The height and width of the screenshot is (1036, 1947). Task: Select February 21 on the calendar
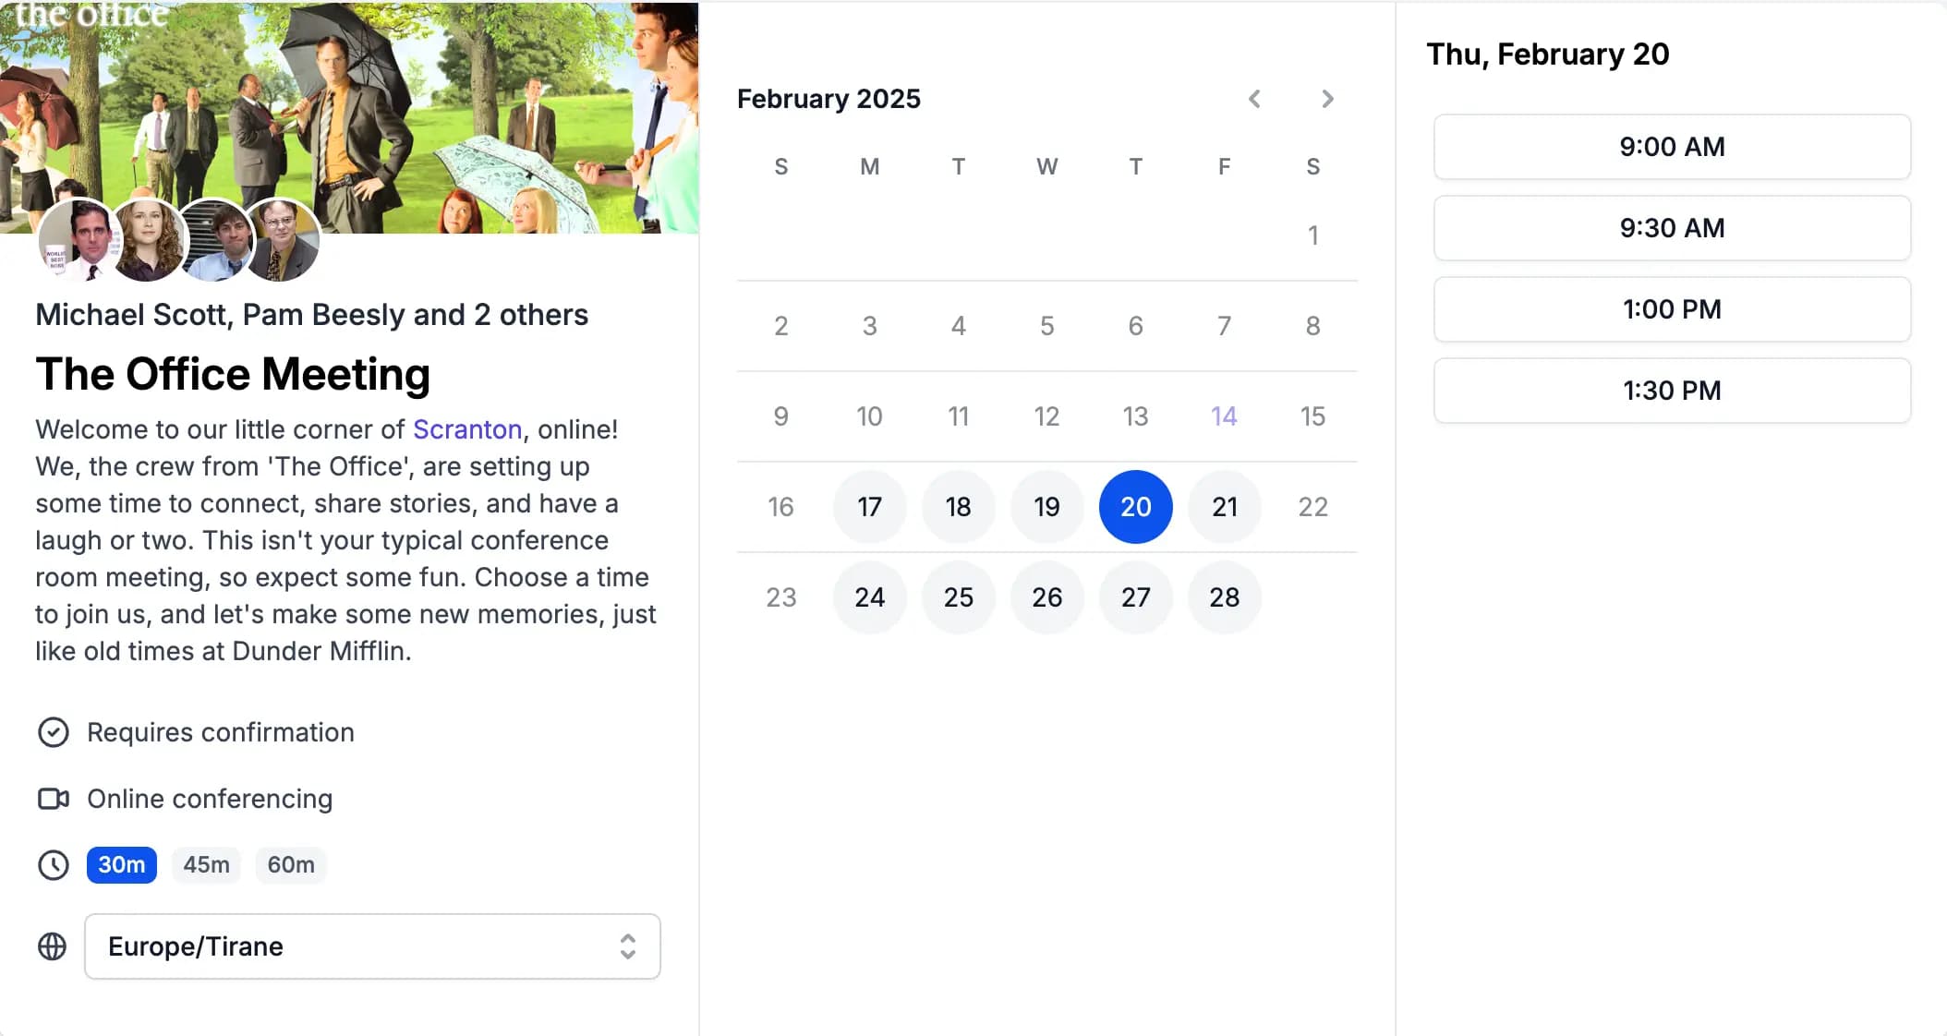pyautogui.click(x=1223, y=506)
